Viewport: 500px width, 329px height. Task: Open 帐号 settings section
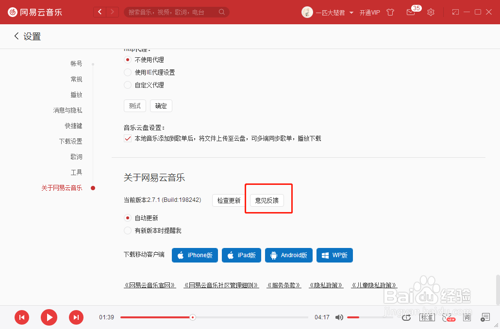(x=77, y=64)
